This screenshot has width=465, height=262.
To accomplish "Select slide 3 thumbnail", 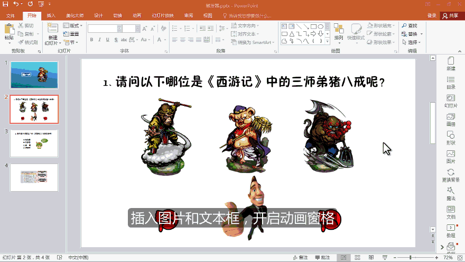I will (x=34, y=143).
